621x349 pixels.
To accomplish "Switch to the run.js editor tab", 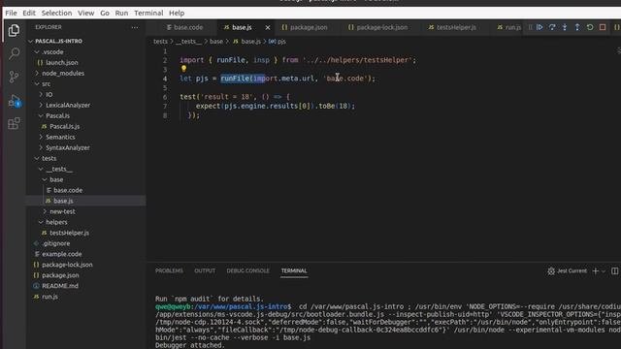I will pos(508,27).
